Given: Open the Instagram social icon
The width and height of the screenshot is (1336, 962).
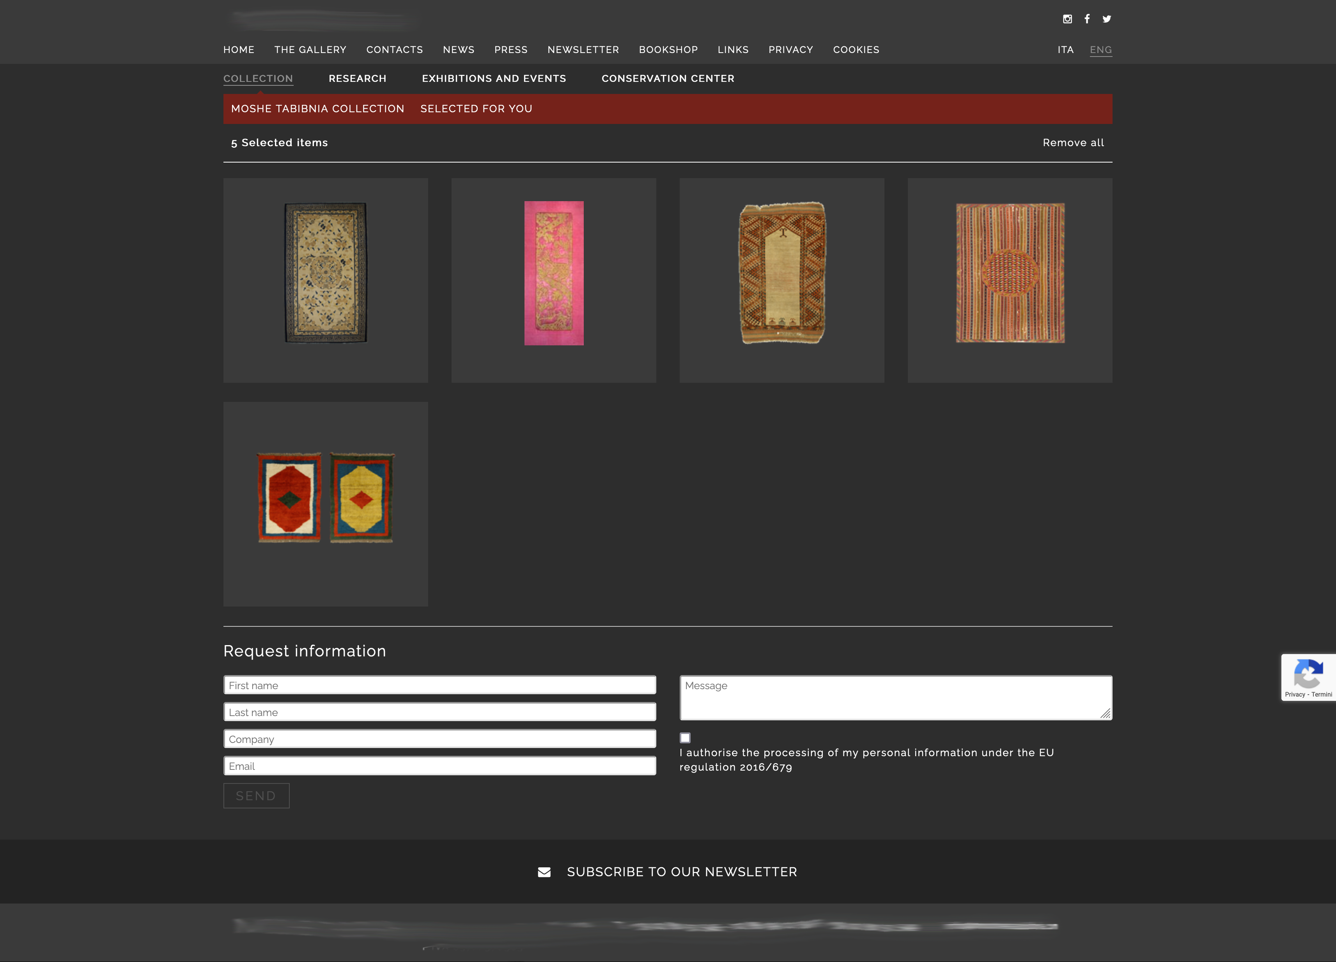Looking at the screenshot, I should [x=1067, y=19].
